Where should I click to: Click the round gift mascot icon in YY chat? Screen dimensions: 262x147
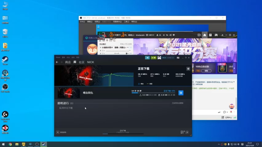click(x=232, y=106)
